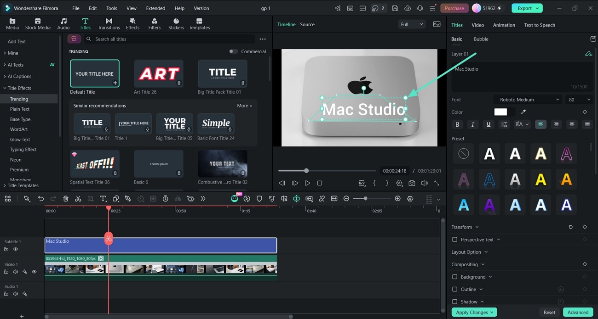Viewport: 598px width, 319px height.
Task: Select the Art Title 26 thumbnail
Action: 159,73
